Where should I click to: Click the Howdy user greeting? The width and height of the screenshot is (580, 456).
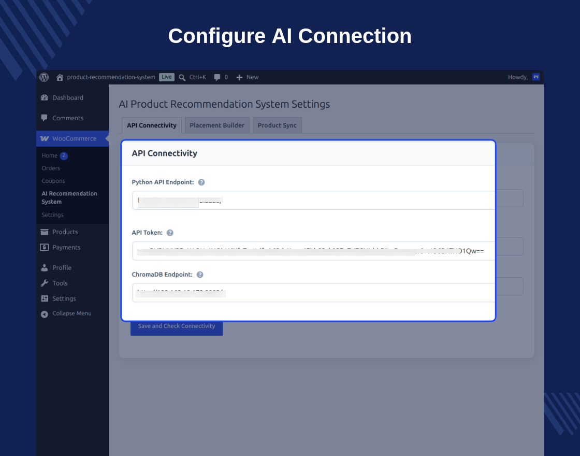pyautogui.click(x=517, y=77)
